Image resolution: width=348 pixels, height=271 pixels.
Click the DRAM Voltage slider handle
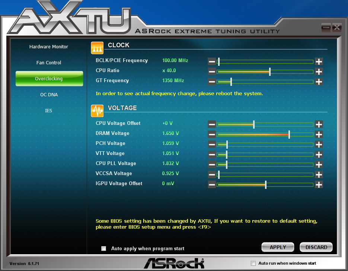click(x=289, y=134)
